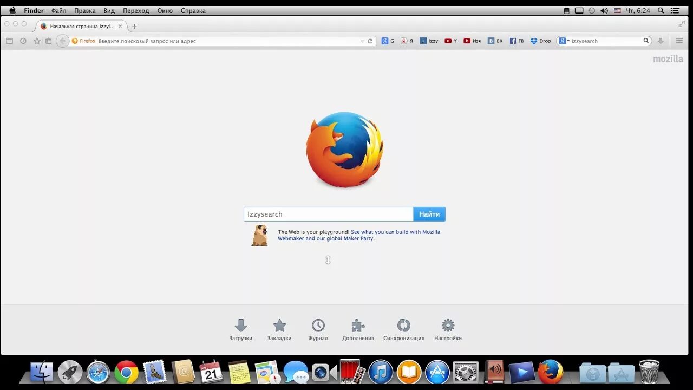
Task: Open the Журнал history clock icon
Action: (x=318, y=326)
